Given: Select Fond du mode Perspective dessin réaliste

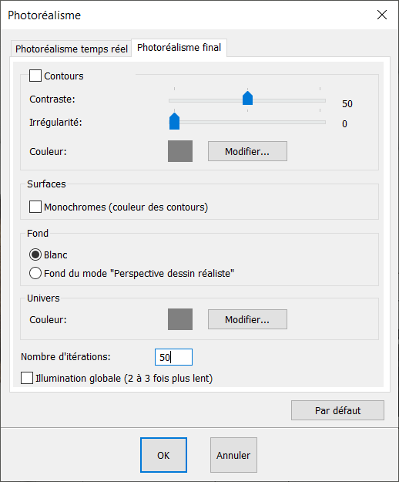Looking at the screenshot, I should (35, 273).
